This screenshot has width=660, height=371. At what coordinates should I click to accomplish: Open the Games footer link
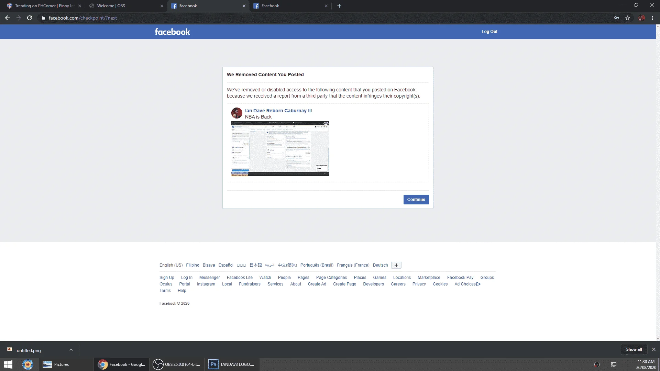pyautogui.click(x=379, y=278)
